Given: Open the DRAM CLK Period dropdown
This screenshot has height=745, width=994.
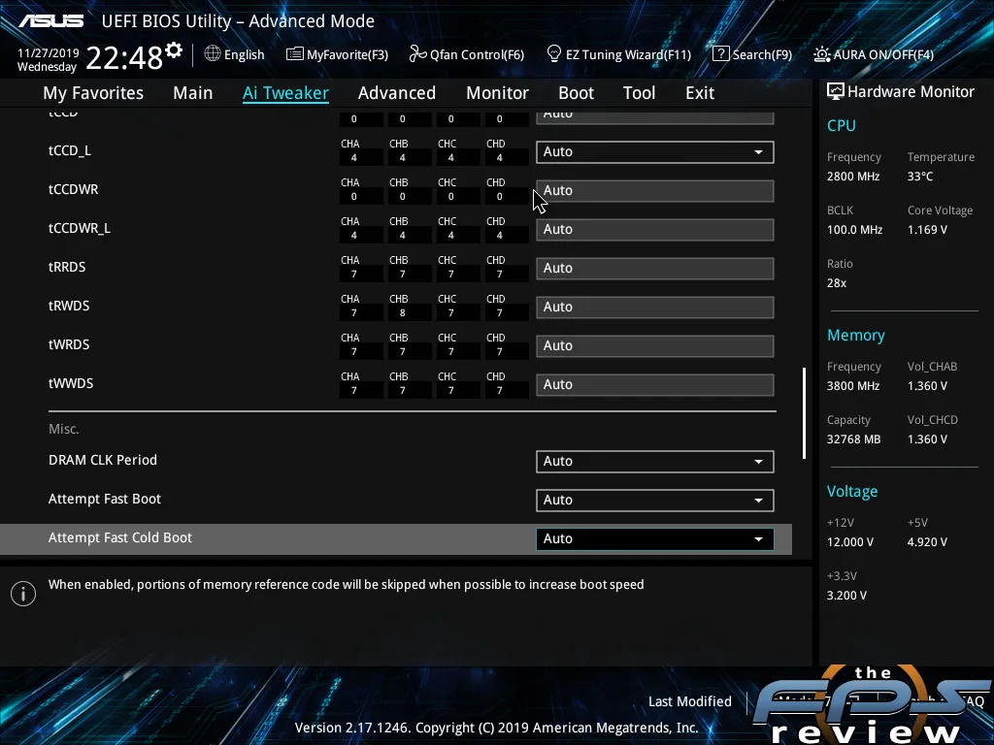Looking at the screenshot, I should [655, 461].
